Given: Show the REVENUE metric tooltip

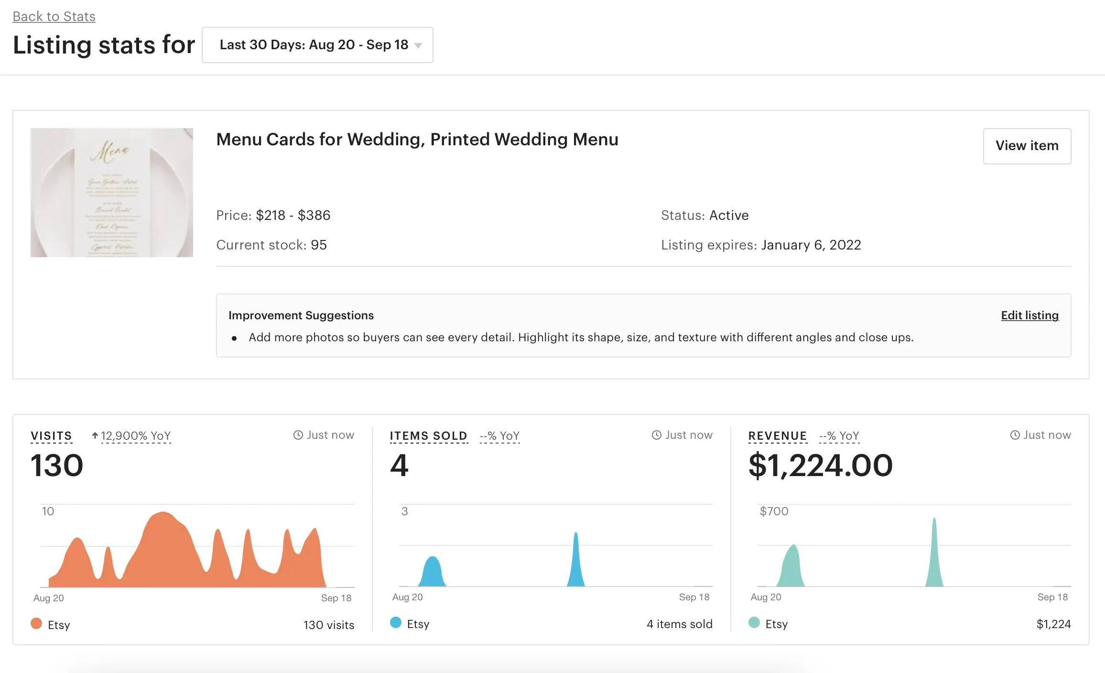Looking at the screenshot, I should click(x=777, y=435).
